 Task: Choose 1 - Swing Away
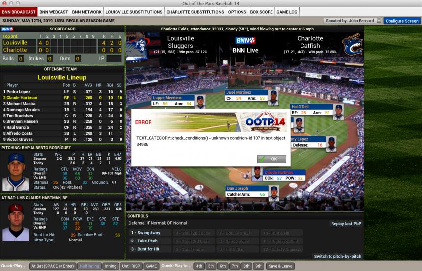point(150,233)
